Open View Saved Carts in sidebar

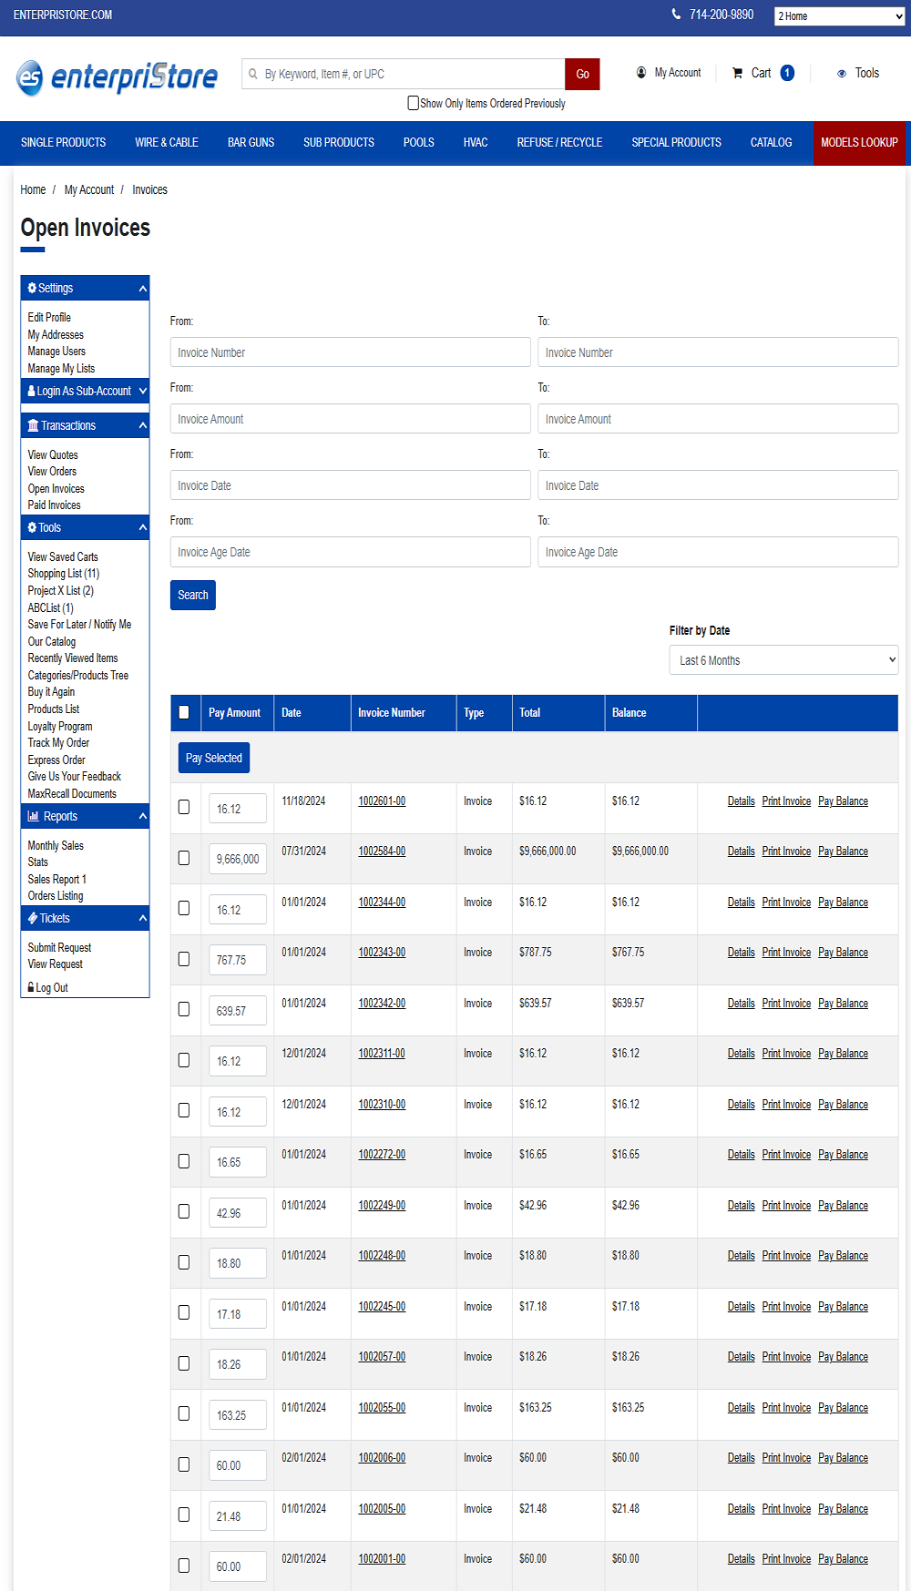point(63,556)
